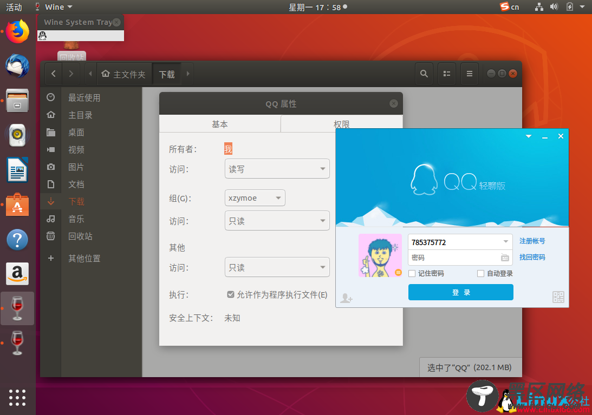Click 找回密码 link in QQ
Image resolution: width=592 pixels, height=415 pixels.
coord(532,257)
